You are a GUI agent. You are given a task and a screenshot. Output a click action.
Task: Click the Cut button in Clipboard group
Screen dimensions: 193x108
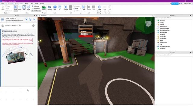[8, 8]
